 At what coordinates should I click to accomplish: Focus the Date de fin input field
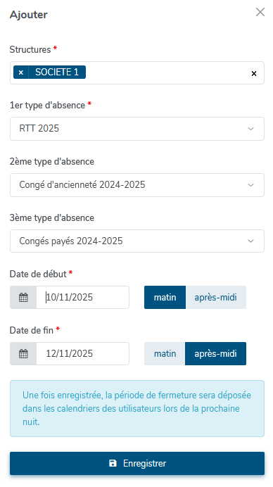[x=82, y=353]
